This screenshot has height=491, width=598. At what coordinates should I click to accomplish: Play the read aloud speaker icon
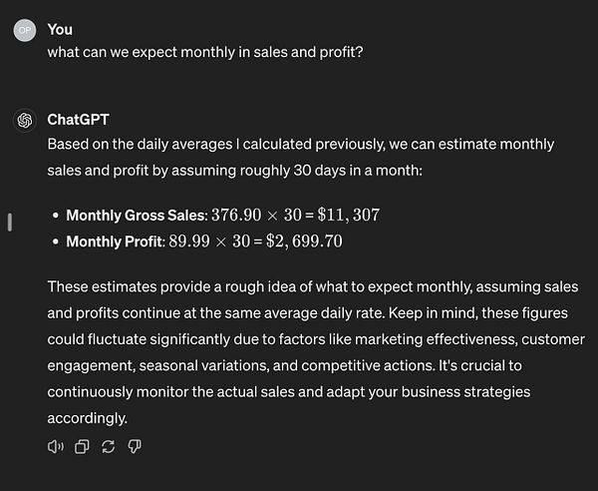(56, 446)
